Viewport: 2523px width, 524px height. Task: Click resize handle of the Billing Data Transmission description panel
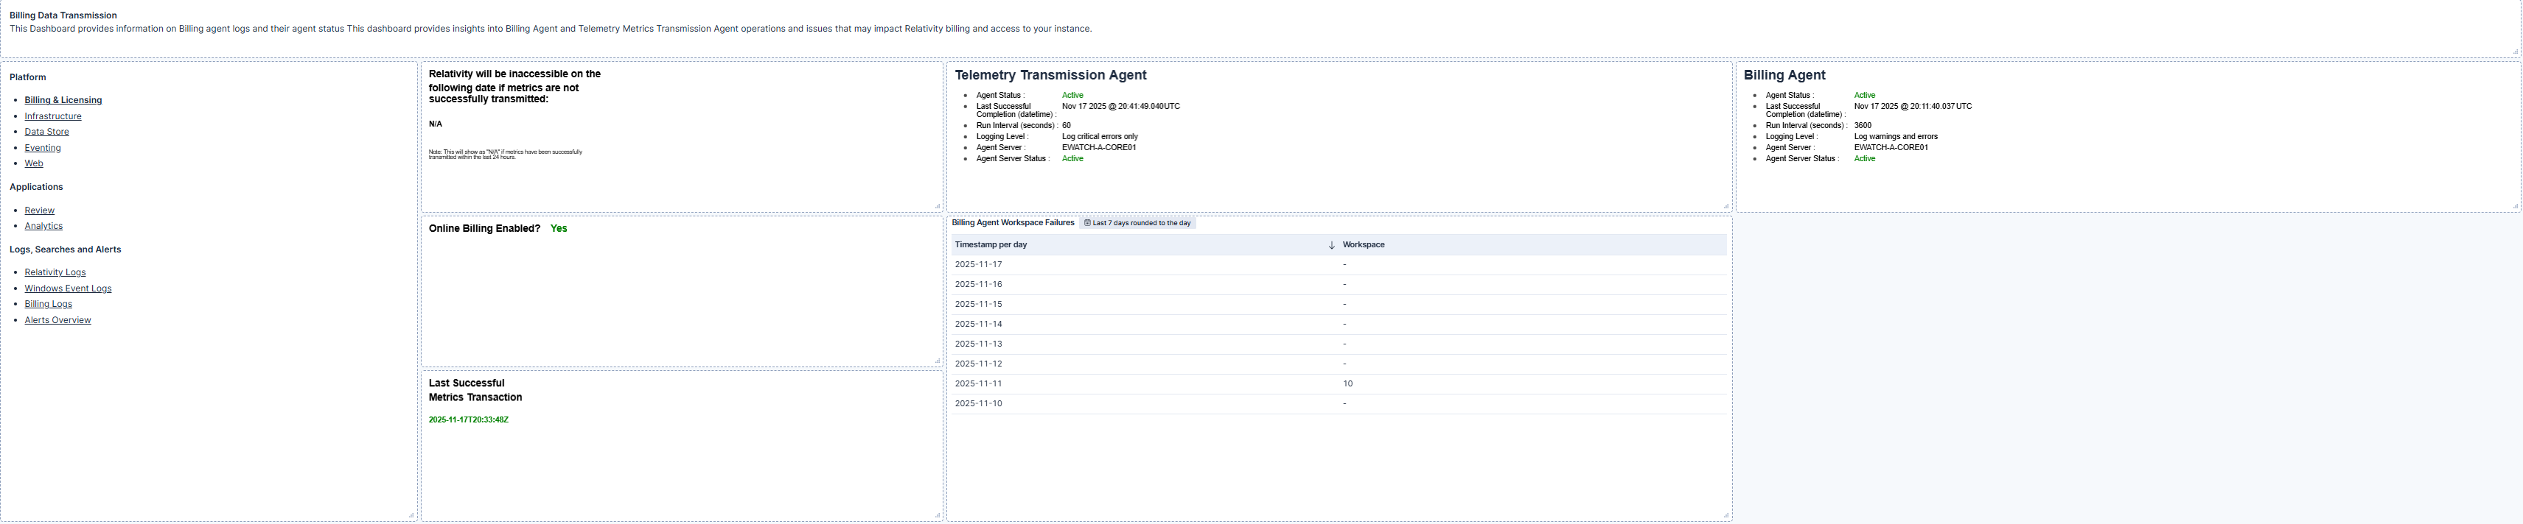[x=2515, y=51]
